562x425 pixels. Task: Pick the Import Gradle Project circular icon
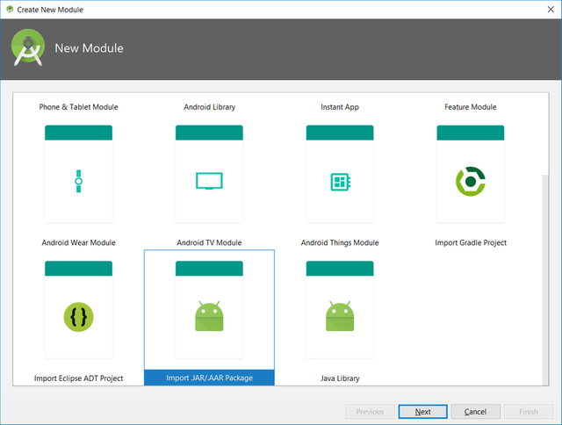coord(470,181)
